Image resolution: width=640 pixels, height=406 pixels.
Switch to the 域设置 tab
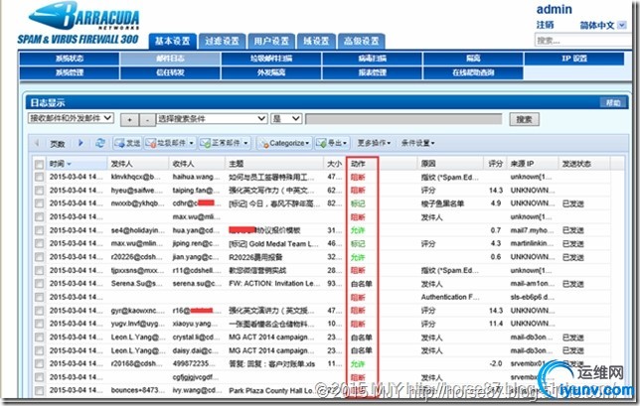point(316,41)
